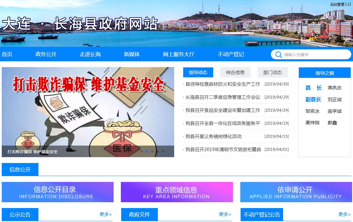Select the third slideshow dot
Image resolution: width=353 pixels, height=222 pixels.
152,151
